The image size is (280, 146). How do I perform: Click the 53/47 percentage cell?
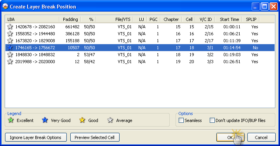coord(89,55)
